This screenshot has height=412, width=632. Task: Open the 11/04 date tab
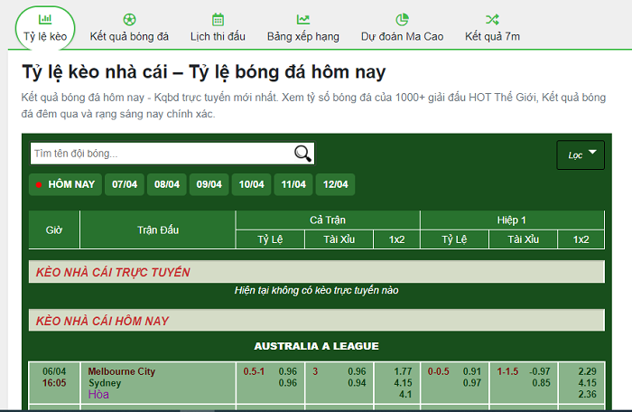coord(294,184)
